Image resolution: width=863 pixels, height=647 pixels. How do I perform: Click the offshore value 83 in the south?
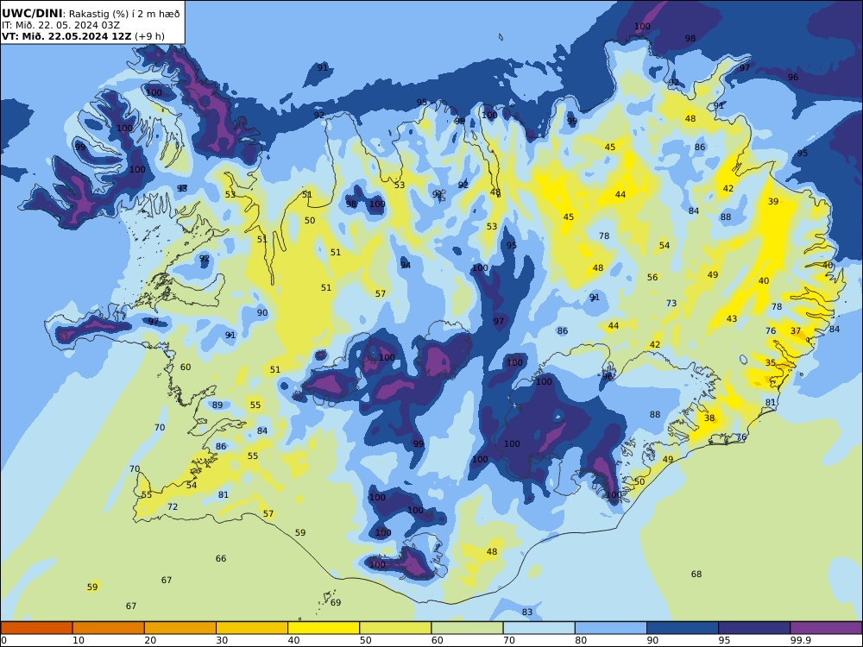tap(527, 612)
